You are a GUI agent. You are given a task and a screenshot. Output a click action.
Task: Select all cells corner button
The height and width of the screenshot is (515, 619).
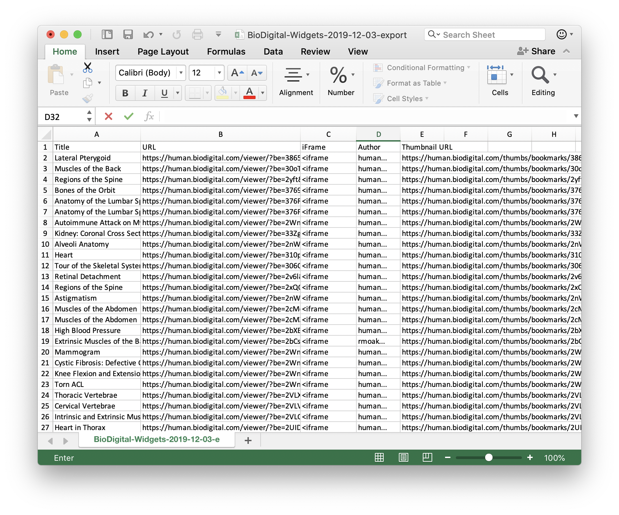pyautogui.click(x=46, y=134)
